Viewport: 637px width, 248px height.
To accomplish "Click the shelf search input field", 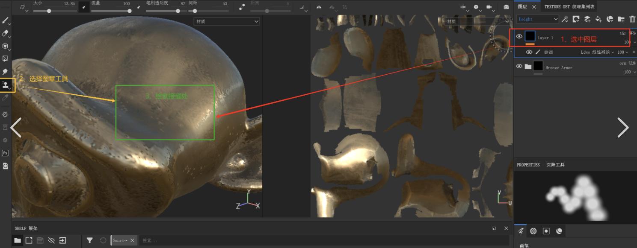I will coord(299,240).
